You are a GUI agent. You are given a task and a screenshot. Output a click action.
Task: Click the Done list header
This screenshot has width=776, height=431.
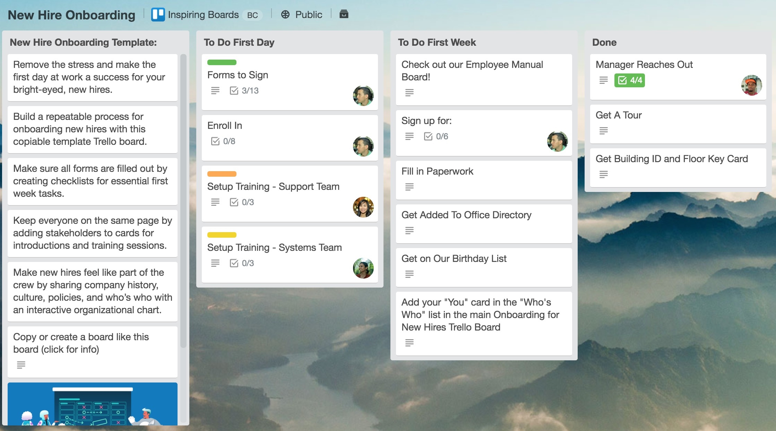tap(604, 42)
